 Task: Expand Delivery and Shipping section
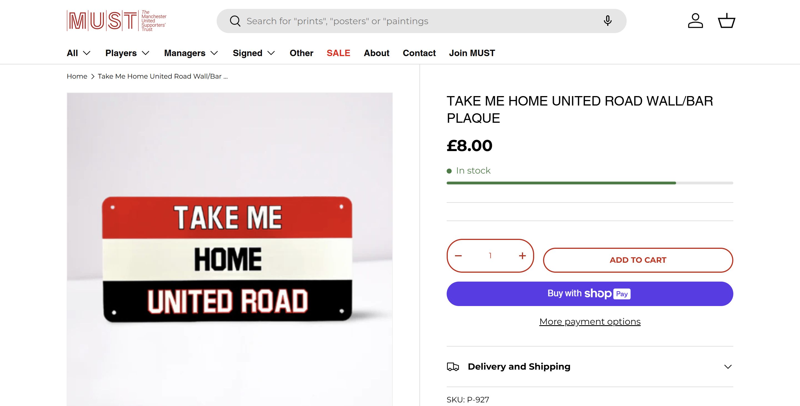pyautogui.click(x=728, y=367)
